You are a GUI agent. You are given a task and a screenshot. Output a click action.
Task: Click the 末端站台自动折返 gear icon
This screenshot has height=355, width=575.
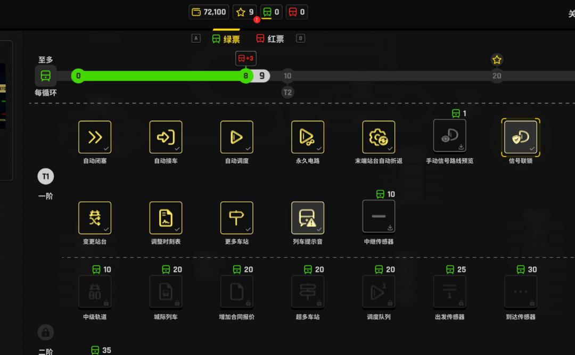point(379,137)
